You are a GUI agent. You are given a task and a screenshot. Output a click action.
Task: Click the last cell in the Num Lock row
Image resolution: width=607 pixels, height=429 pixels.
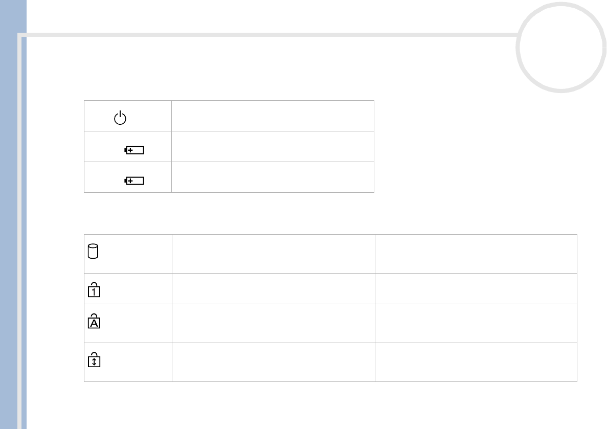[476, 288]
